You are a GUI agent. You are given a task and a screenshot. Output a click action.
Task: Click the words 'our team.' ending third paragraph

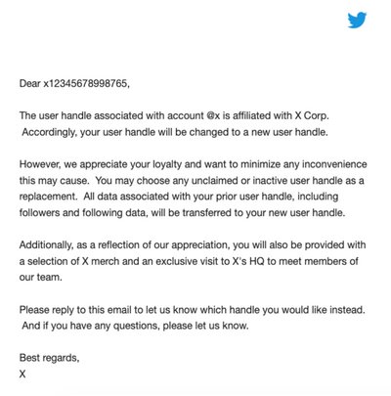40,278
